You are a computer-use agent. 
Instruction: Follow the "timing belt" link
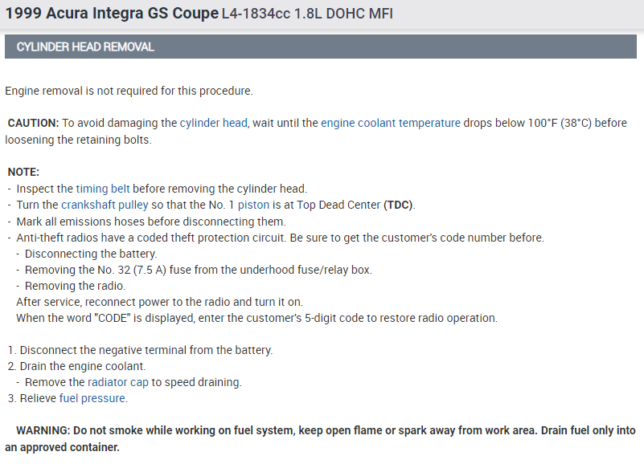click(103, 189)
